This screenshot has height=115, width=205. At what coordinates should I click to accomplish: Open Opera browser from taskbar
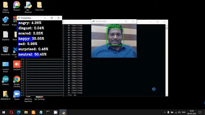pyautogui.click(x=11, y=112)
